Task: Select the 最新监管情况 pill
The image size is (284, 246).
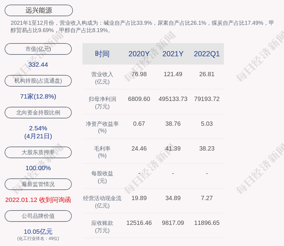Action: pos(38,184)
